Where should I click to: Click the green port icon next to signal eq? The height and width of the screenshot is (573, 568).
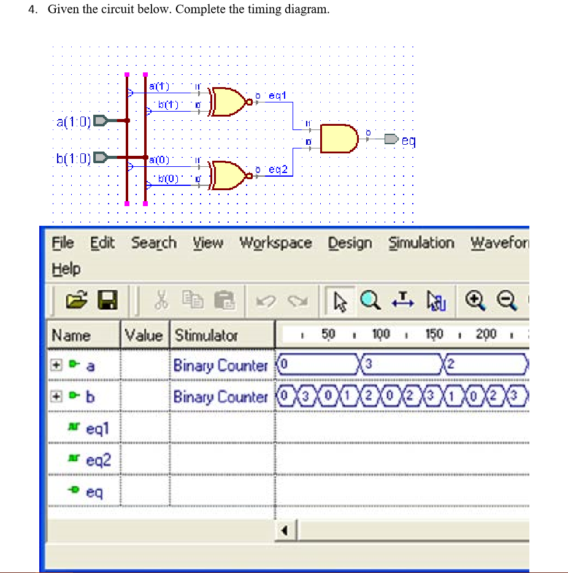(73, 491)
